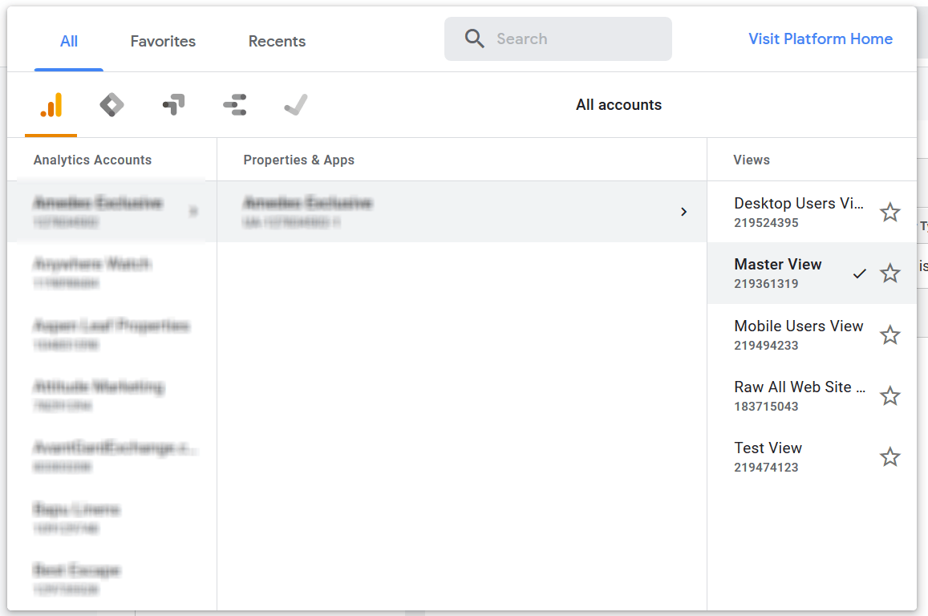Click the Google Optimize diamond icon
Viewport: 928px width, 616px height.
click(x=111, y=103)
